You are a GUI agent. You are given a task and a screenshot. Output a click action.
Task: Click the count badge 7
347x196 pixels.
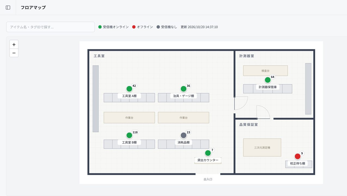(x=212, y=150)
